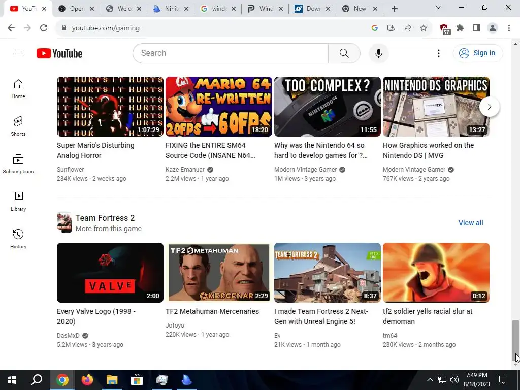This screenshot has height=390, width=520.
Task: Open taskbar search
Action: tap(37, 380)
